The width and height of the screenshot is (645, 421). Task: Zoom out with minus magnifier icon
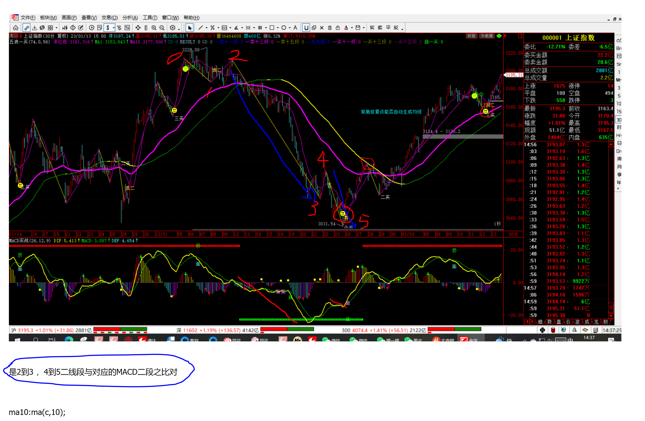pos(162,28)
